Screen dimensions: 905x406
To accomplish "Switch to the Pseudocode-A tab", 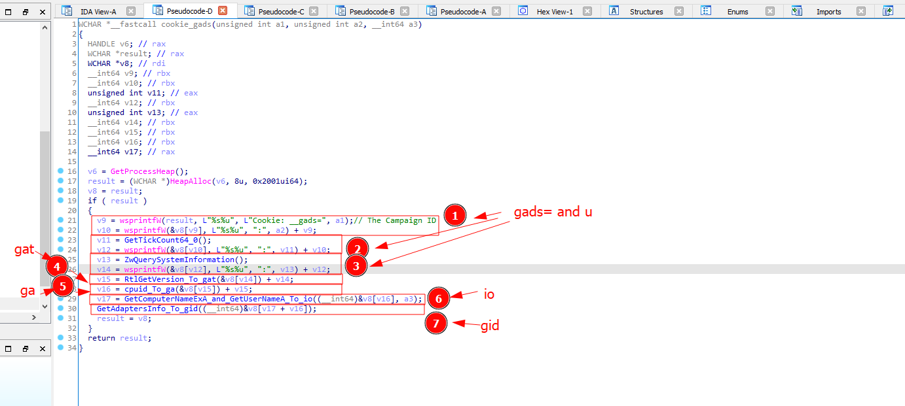I will pyautogui.click(x=463, y=12).
